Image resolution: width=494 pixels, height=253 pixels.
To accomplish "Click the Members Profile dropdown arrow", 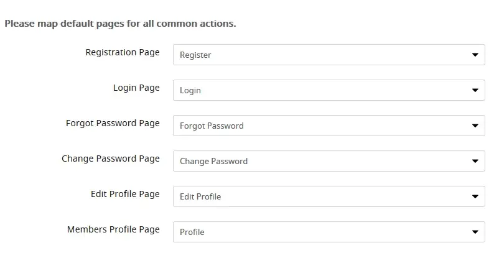I will pyautogui.click(x=475, y=232).
